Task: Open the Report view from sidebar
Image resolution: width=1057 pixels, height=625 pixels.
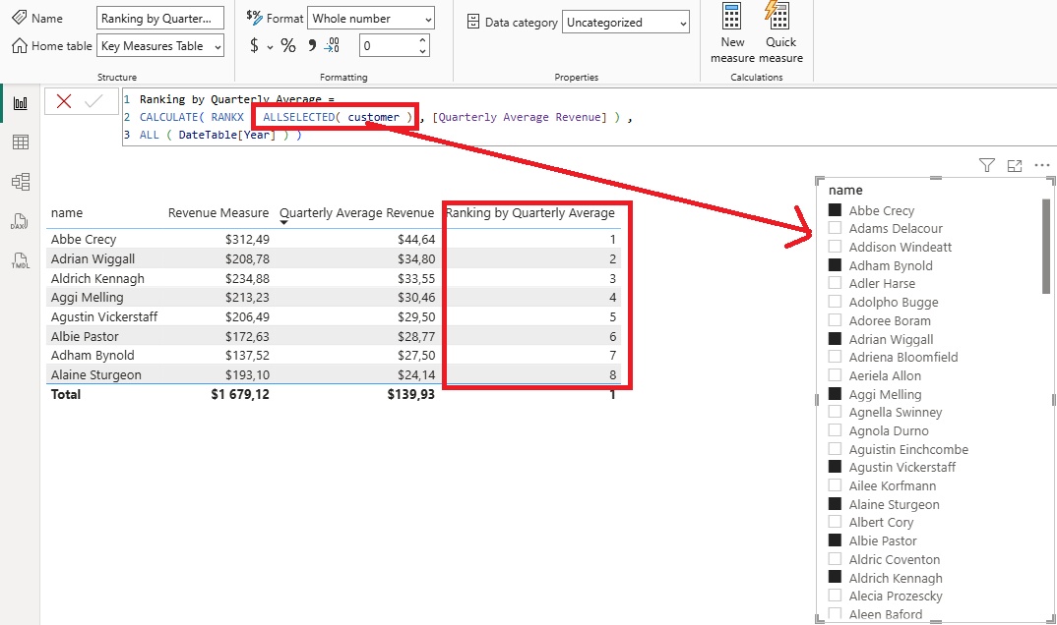Action: (20, 103)
